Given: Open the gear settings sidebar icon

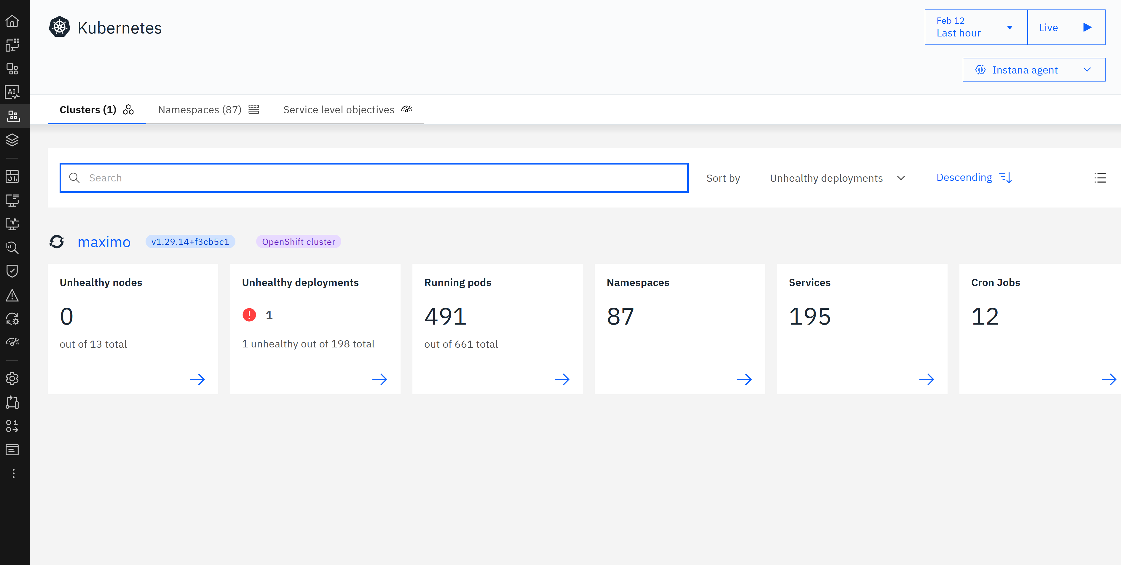Looking at the screenshot, I should click(x=12, y=379).
